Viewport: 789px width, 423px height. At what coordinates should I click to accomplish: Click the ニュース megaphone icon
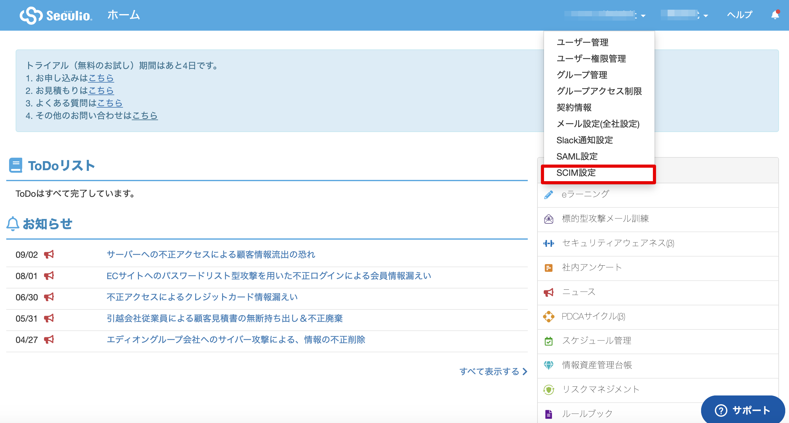point(549,292)
